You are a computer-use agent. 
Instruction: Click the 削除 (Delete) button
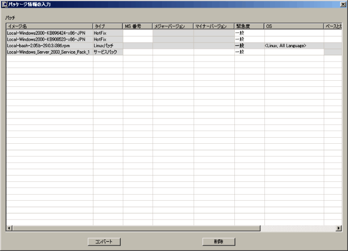219,241
